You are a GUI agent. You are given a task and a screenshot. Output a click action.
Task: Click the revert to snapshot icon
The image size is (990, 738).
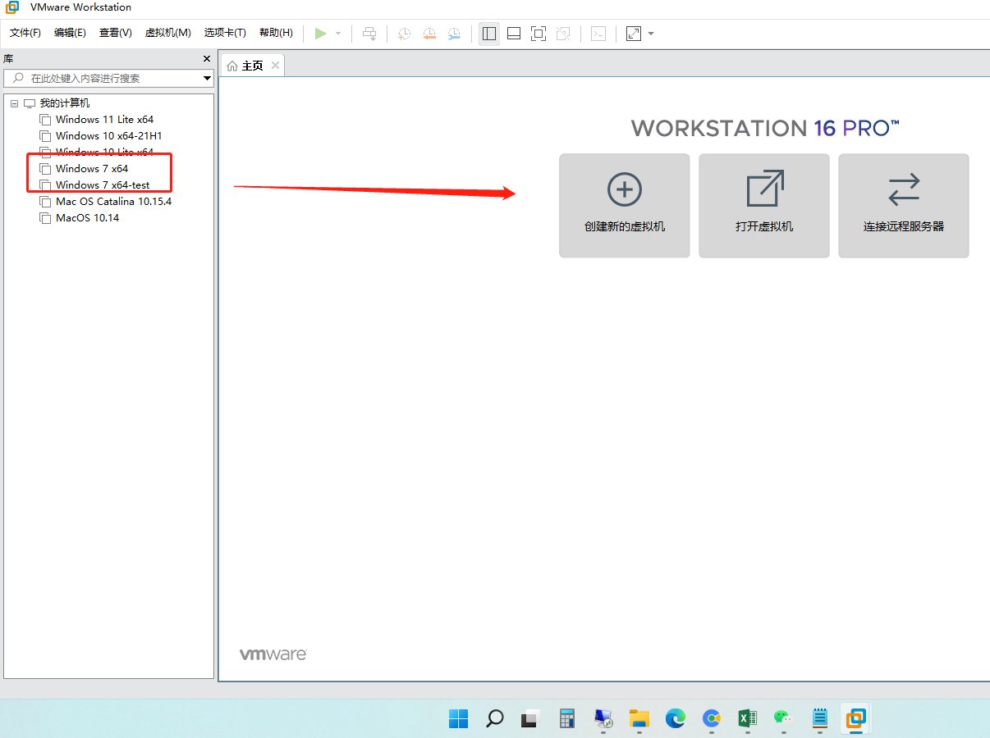click(429, 34)
